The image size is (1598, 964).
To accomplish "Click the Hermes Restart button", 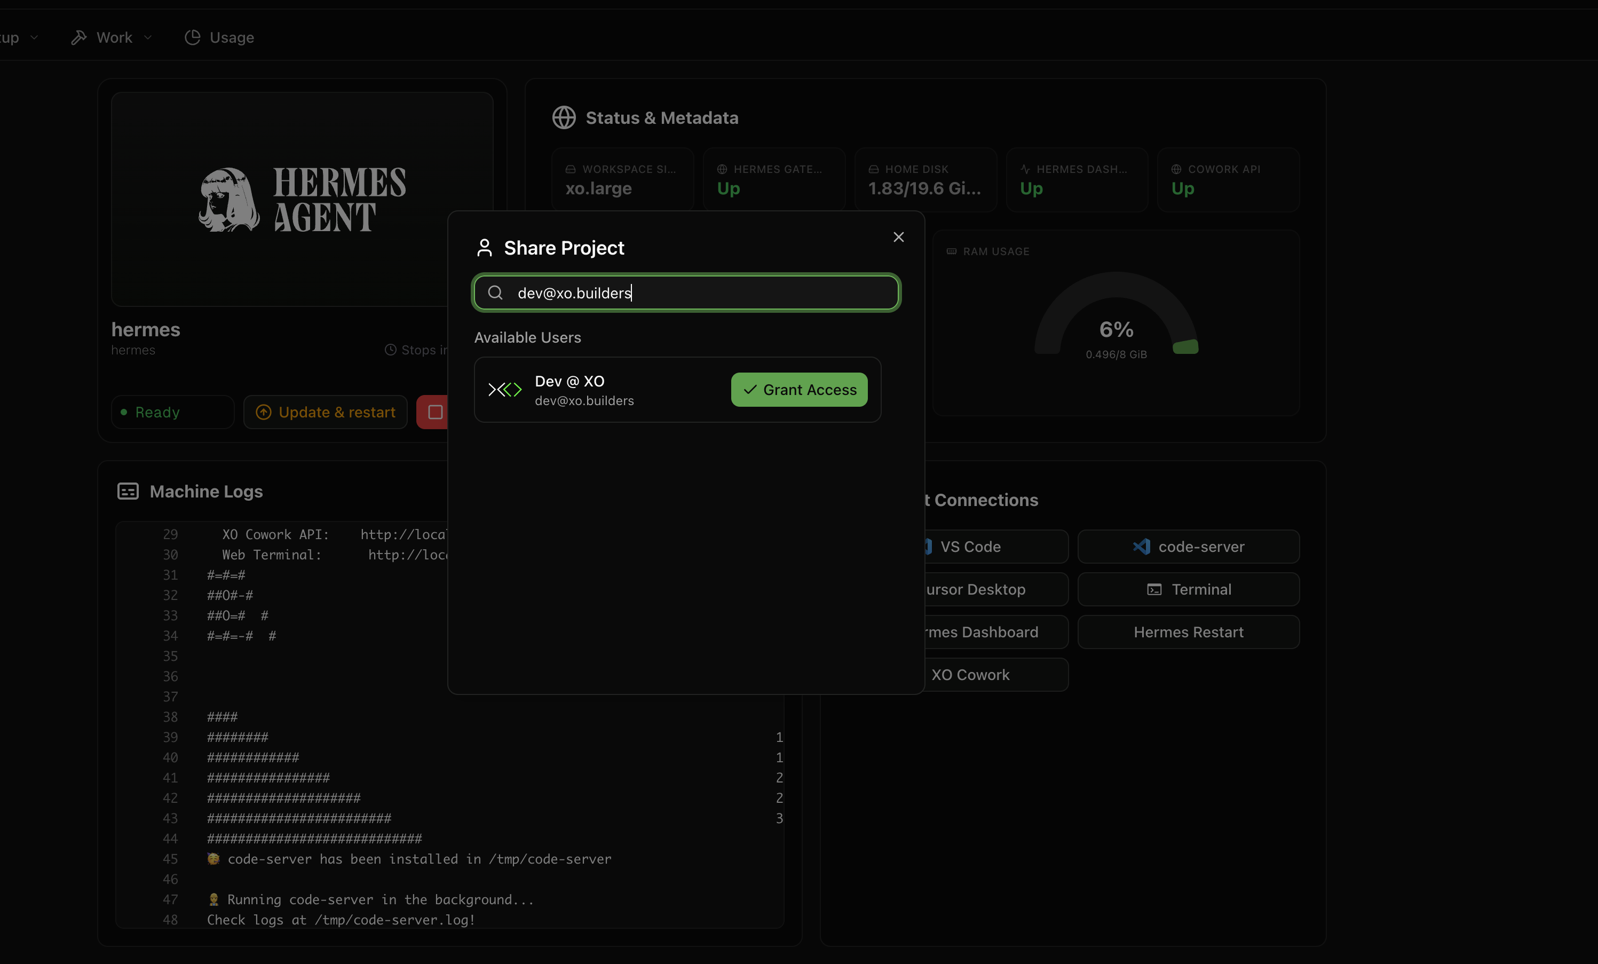I will click(x=1189, y=632).
